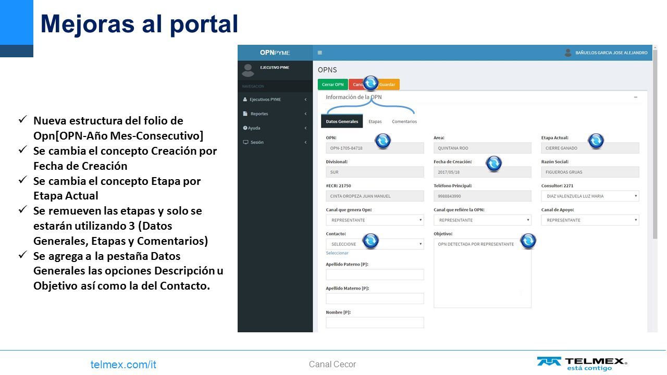The image size is (667, 375).
Task: Open the Consultor dropdown
Action: [x=590, y=196]
